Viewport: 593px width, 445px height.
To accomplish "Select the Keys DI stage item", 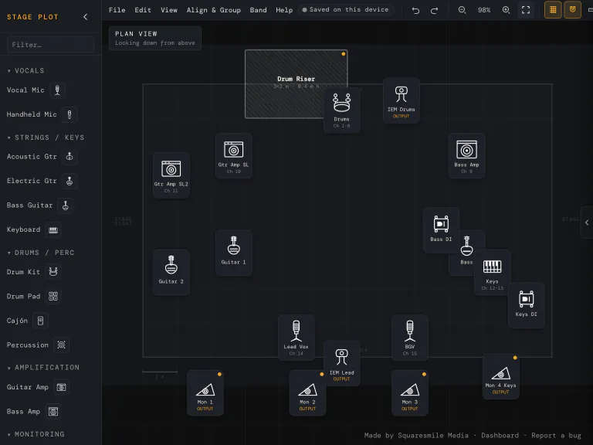I will pyautogui.click(x=526, y=304).
